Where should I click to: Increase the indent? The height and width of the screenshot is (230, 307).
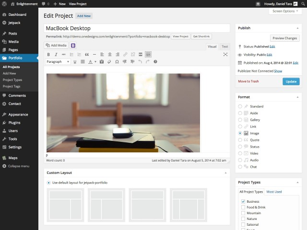pos(132,62)
